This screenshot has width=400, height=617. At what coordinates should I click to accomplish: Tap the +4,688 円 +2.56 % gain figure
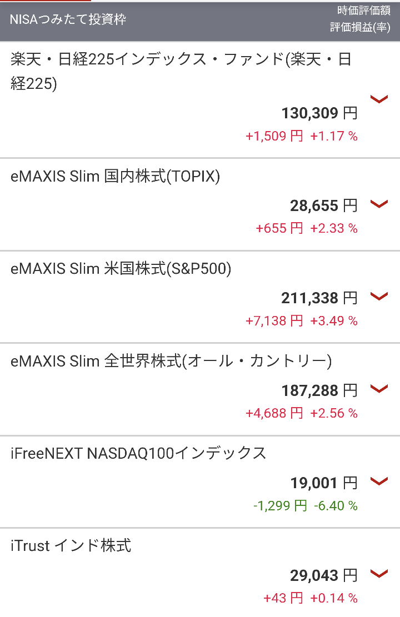pyautogui.click(x=301, y=413)
